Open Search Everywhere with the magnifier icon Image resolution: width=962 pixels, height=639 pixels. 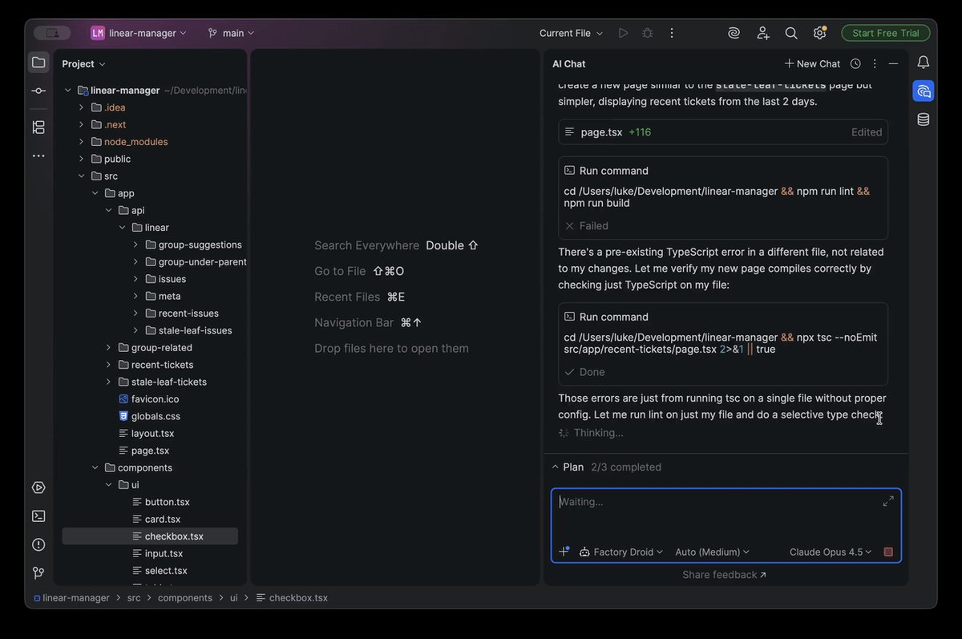790,33
